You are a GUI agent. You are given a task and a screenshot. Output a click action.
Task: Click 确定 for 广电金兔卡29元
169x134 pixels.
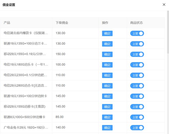(107, 128)
